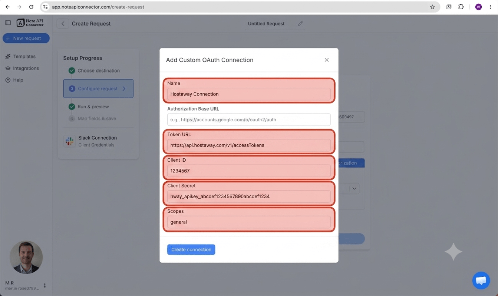Image resolution: width=498 pixels, height=296 pixels.
Task: Click the user profile photo
Action: [26, 257]
